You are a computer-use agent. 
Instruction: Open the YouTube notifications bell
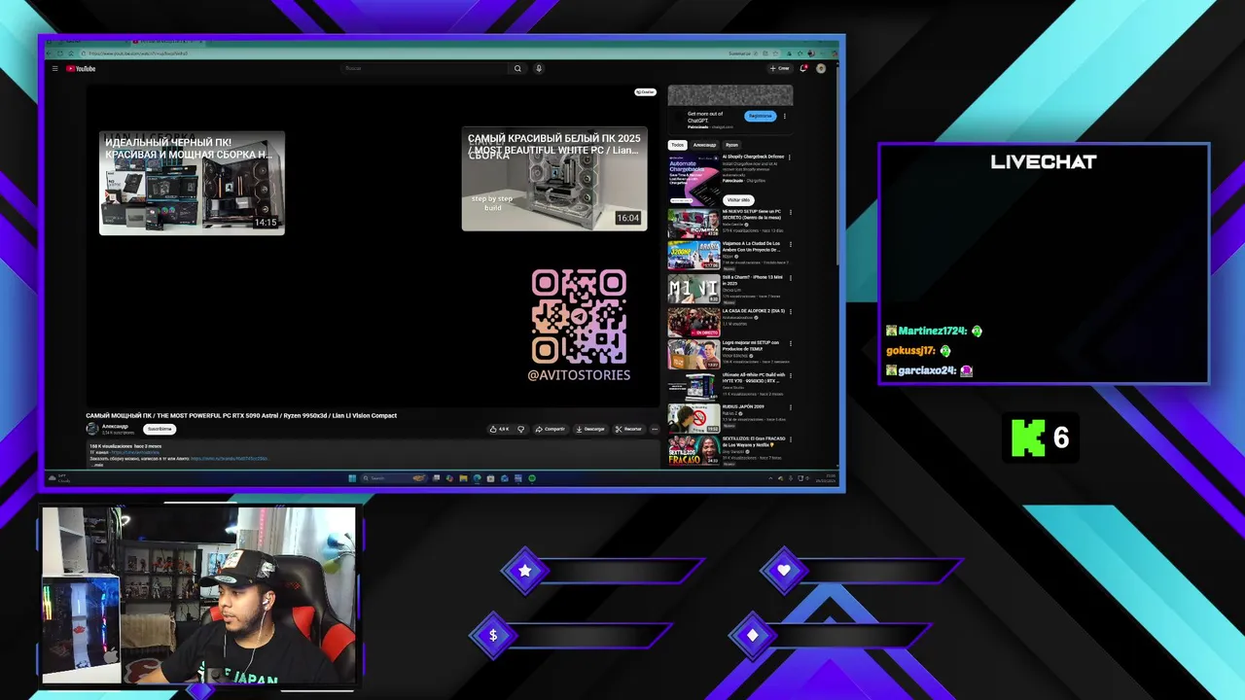click(803, 69)
